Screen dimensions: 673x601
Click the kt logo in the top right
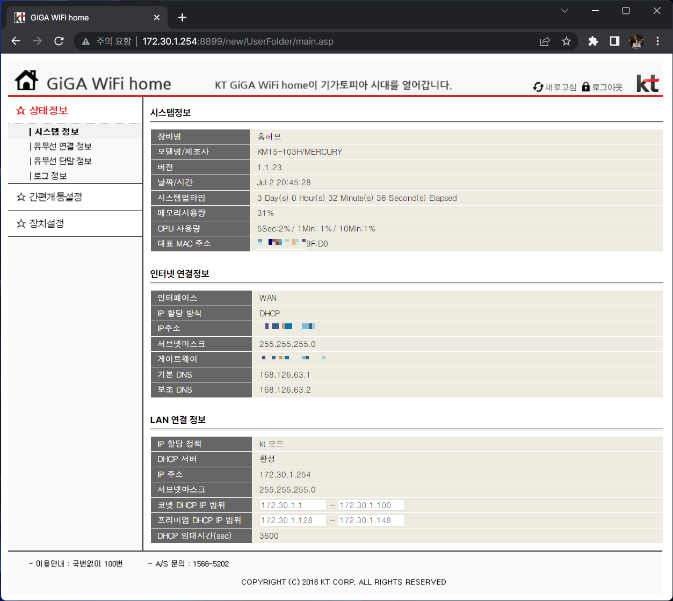coord(648,82)
